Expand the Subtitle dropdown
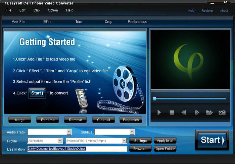235x164 pixels. pos(132,132)
